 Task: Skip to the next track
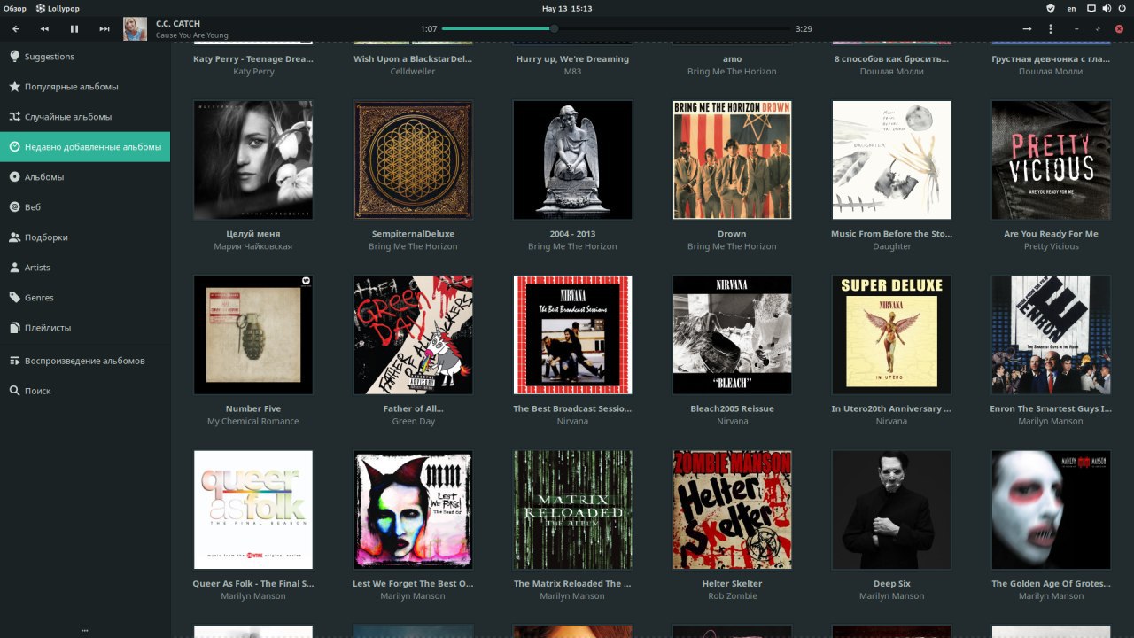point(105,29)
